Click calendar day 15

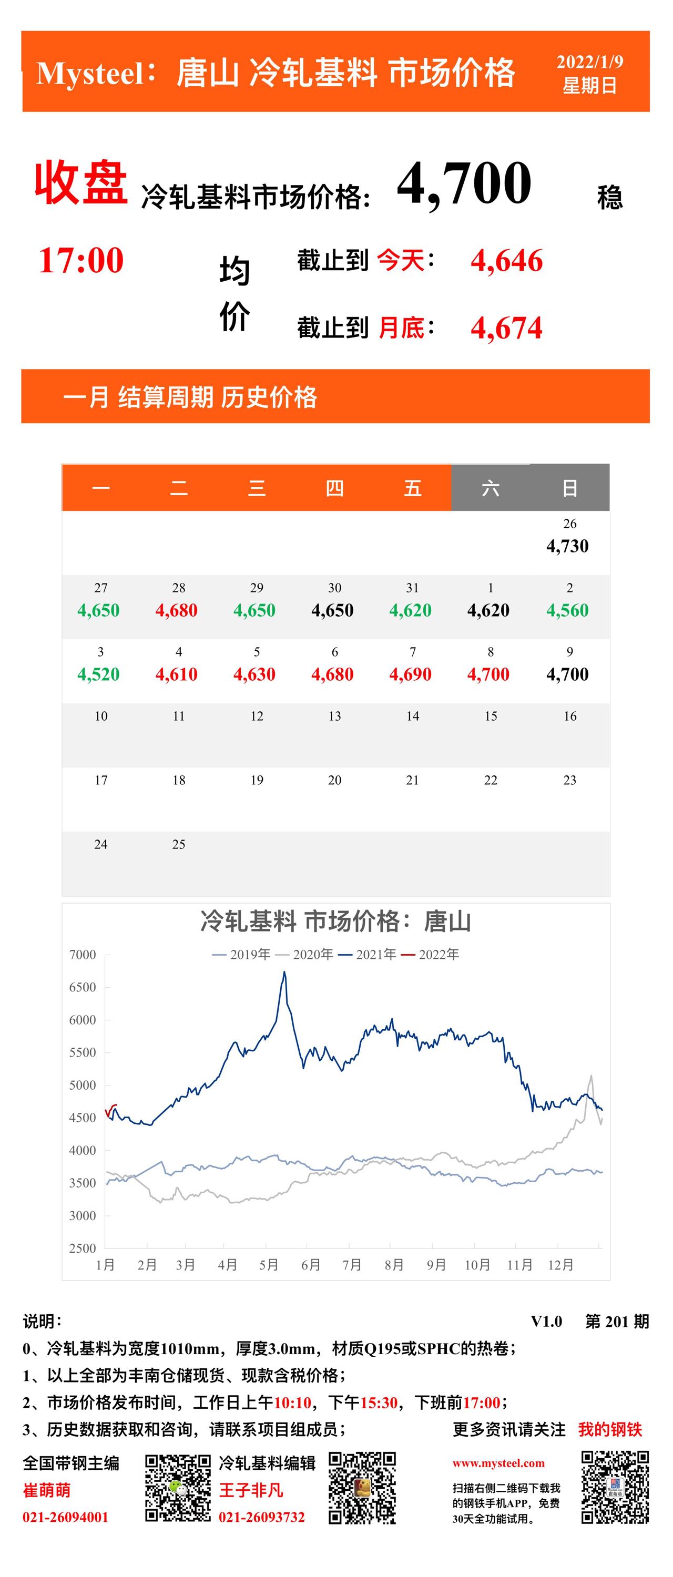click(491, 716)
